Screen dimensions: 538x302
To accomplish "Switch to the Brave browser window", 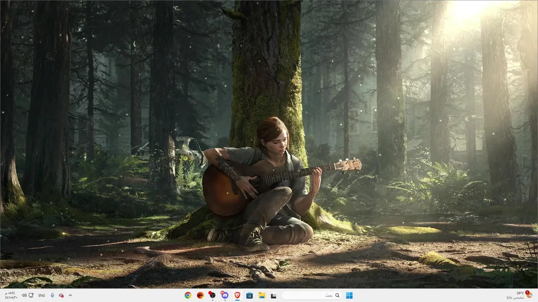I will point(237,295).
